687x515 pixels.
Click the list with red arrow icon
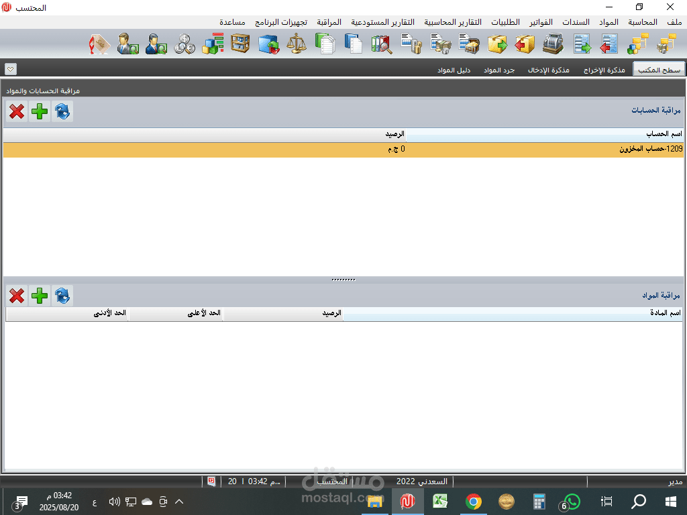tap(609, 44)
